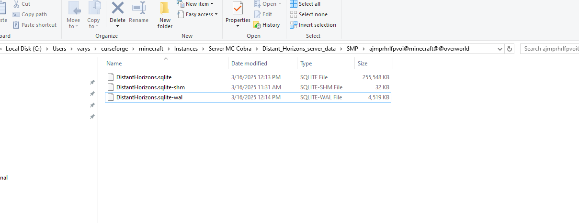Viewport: 579px width, 223px height.
Task: Click Select all
Action: coord(306,4)
